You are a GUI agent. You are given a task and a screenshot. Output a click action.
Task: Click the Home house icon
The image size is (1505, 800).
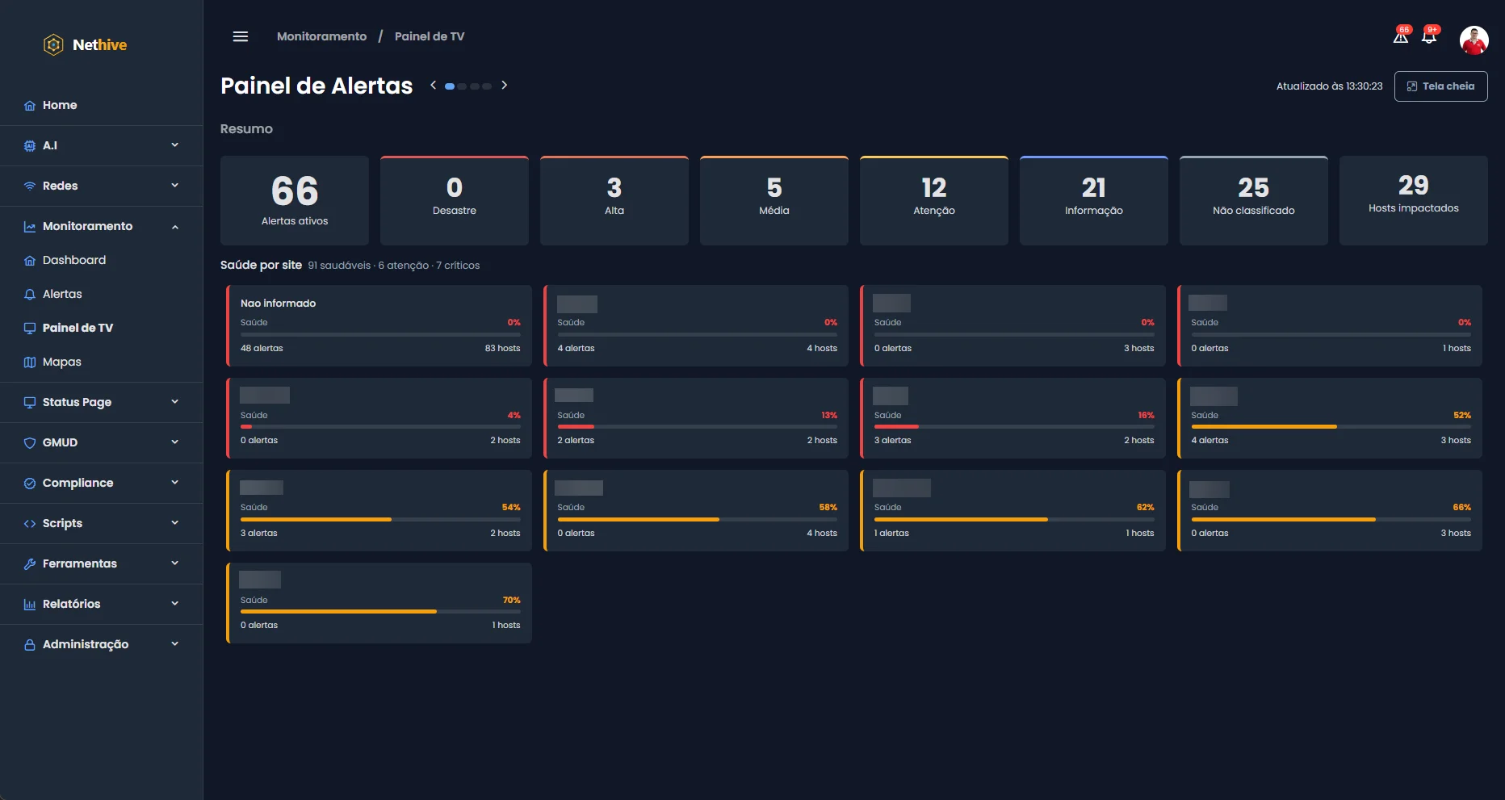point(30,106)
